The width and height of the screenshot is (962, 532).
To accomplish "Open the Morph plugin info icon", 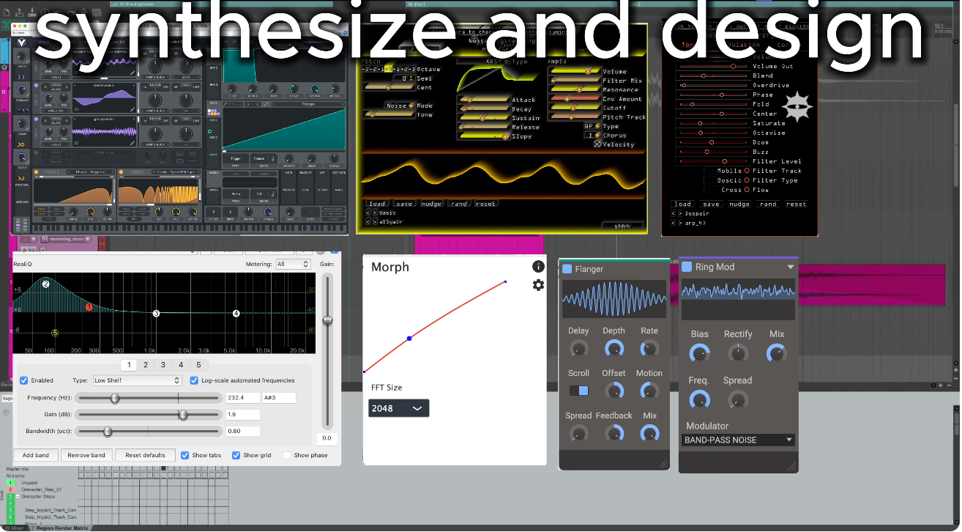I will (x=538, y=267).
